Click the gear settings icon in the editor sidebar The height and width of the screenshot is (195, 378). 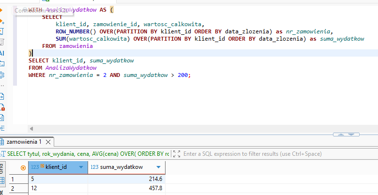[2, 75]
